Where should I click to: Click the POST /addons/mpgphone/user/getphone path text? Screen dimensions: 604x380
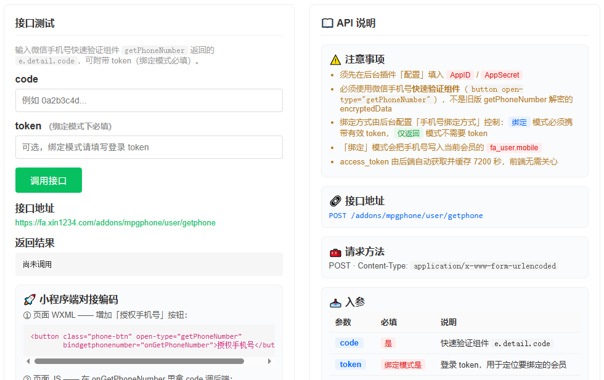coord(406,216)
